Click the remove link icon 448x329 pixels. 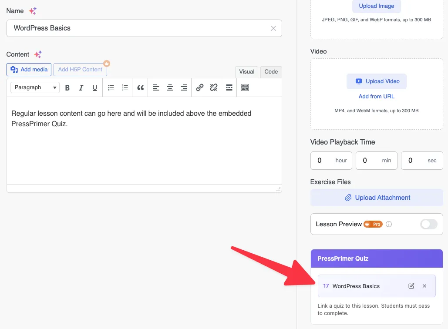pyautogui.click(x=213, y=87)
